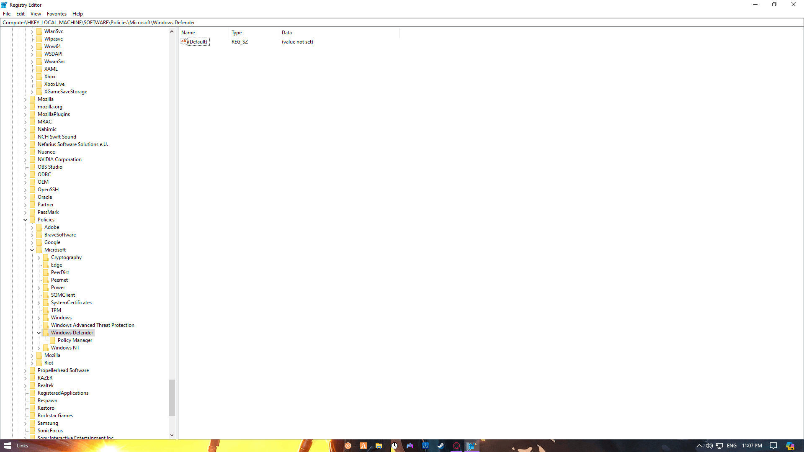Screen dimensions: 804x452
Task: Select the Windows Advanced Threat Protection key
Action: coord(93,325)
